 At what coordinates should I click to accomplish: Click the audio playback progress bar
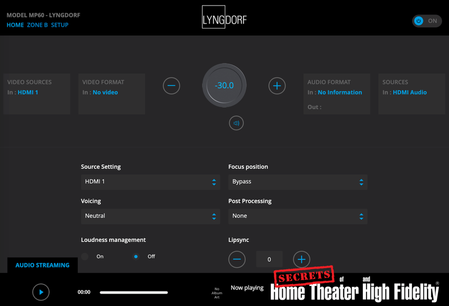point(134,292)
